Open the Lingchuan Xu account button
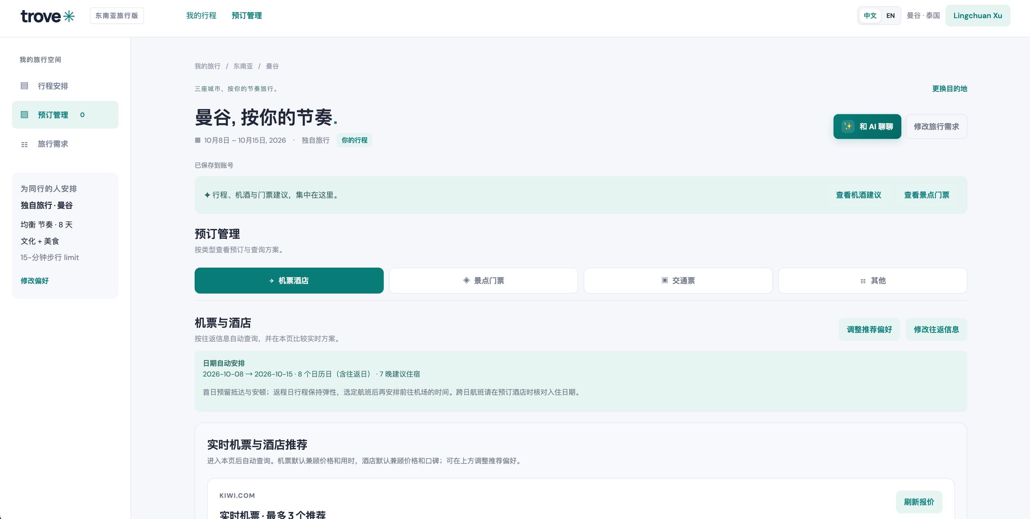This screenshot has height=519, width=1030. [978, 16]
